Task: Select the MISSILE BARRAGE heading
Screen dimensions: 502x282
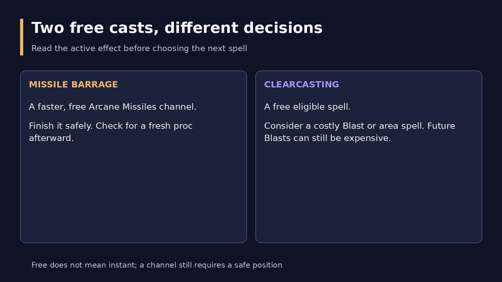Action: coord(73,85)
